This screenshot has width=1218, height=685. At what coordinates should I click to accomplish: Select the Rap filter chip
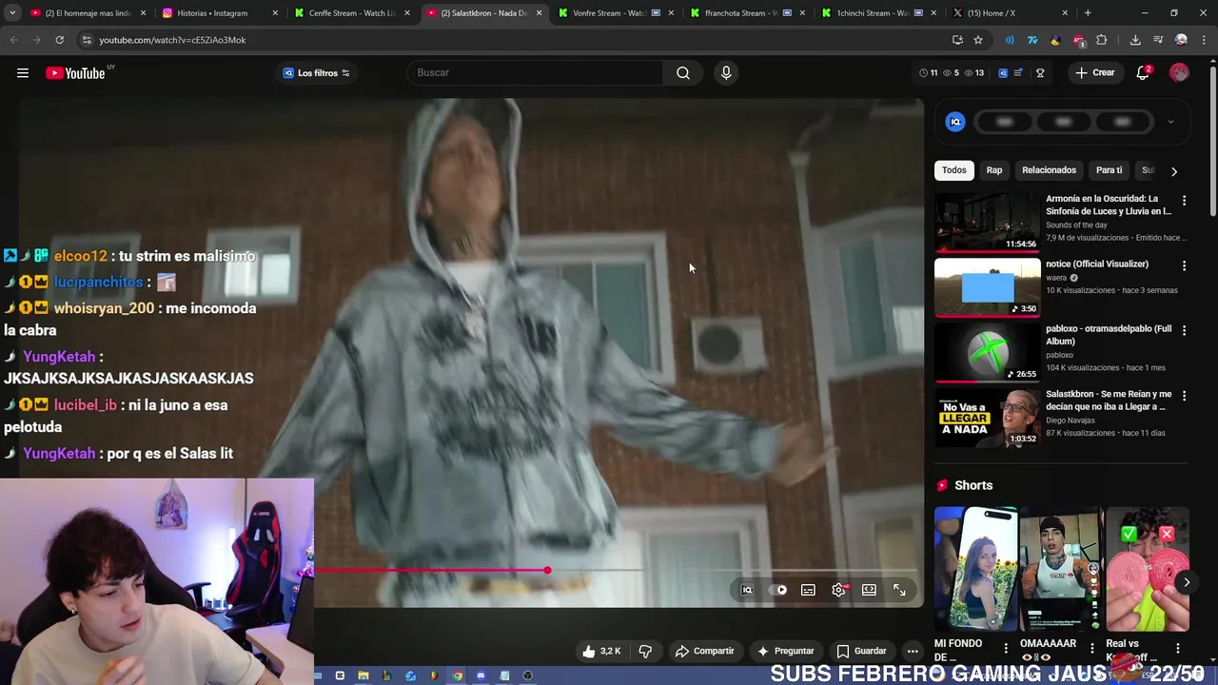click(993, 170)
